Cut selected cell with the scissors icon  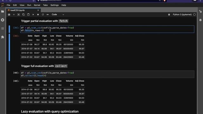tap(19, 15)
